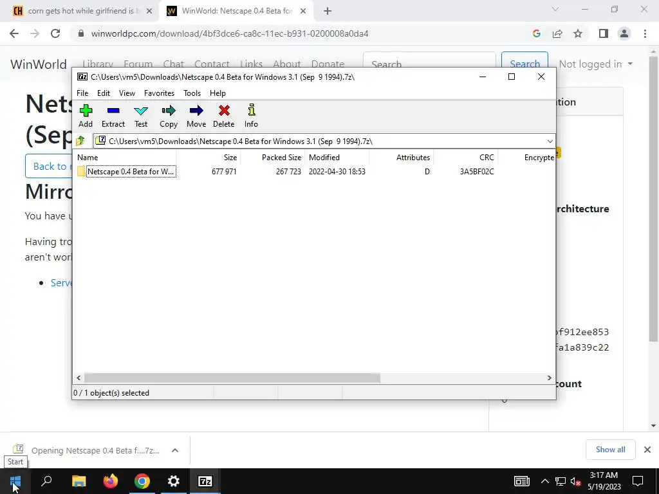Viewport: 659px width, 494px height.
Task: Click the '0 / 1 object(s) selected' status text
Action: pos(111,393)
